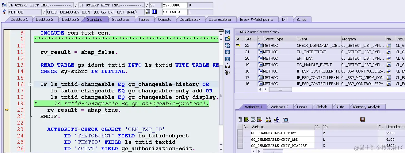Click the full-screen tool icon beside the editor

click(x=227, y=52)
